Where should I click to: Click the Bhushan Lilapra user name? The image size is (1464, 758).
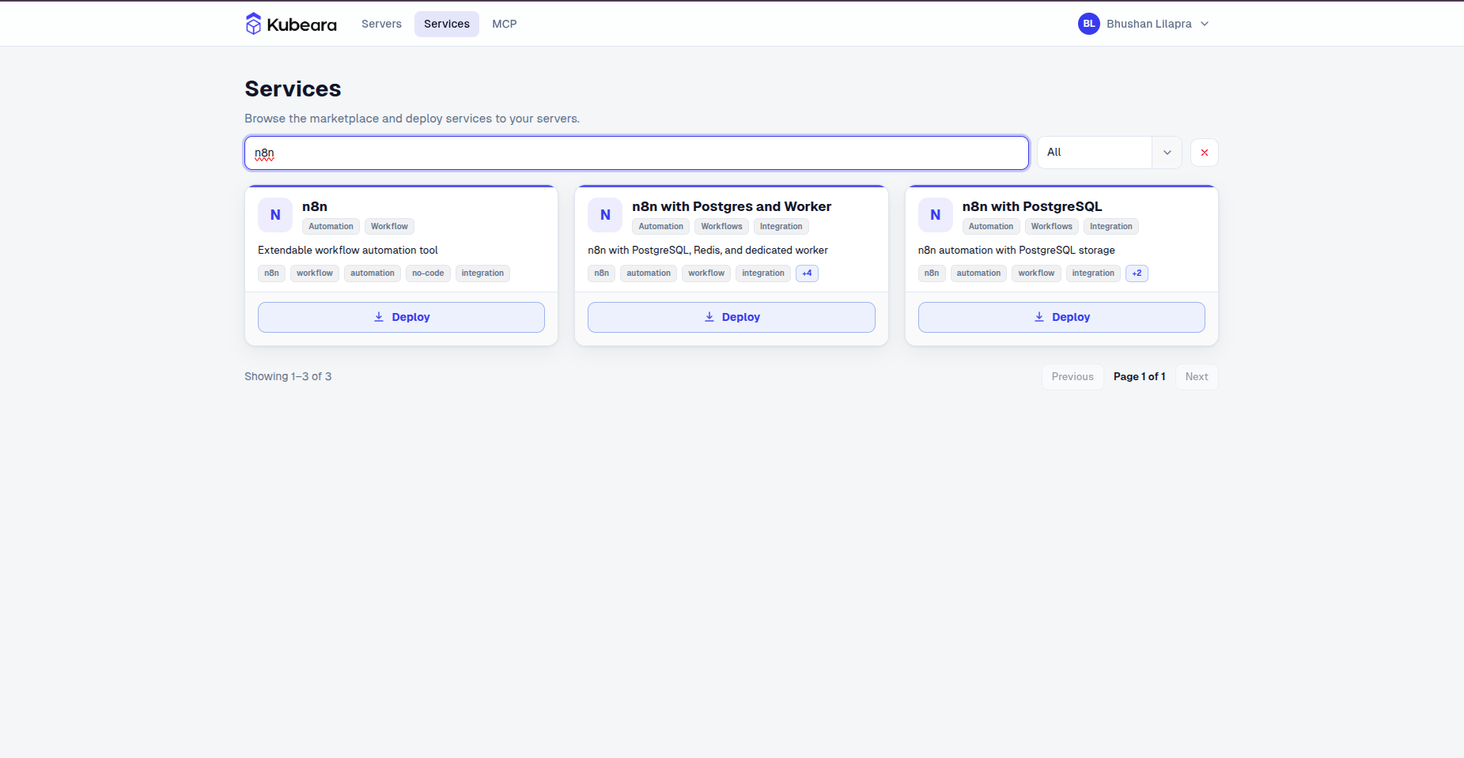pos(1149,24)
